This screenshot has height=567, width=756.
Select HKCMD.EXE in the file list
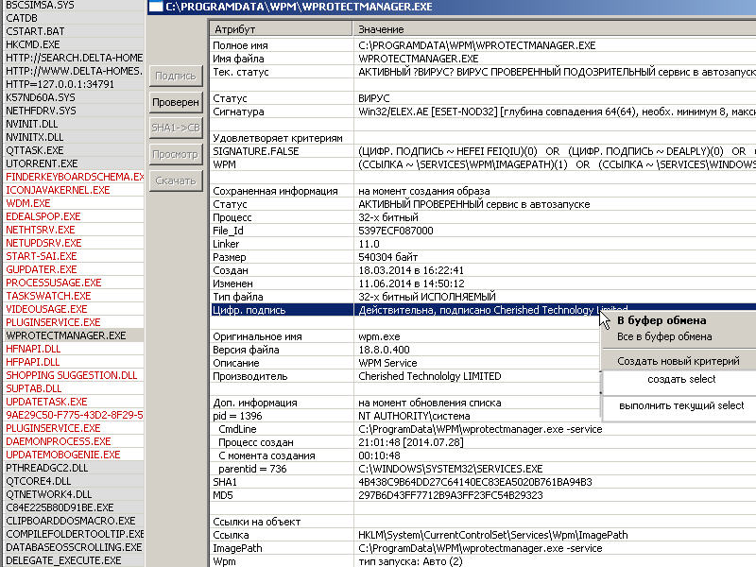(x=33, y=44)
